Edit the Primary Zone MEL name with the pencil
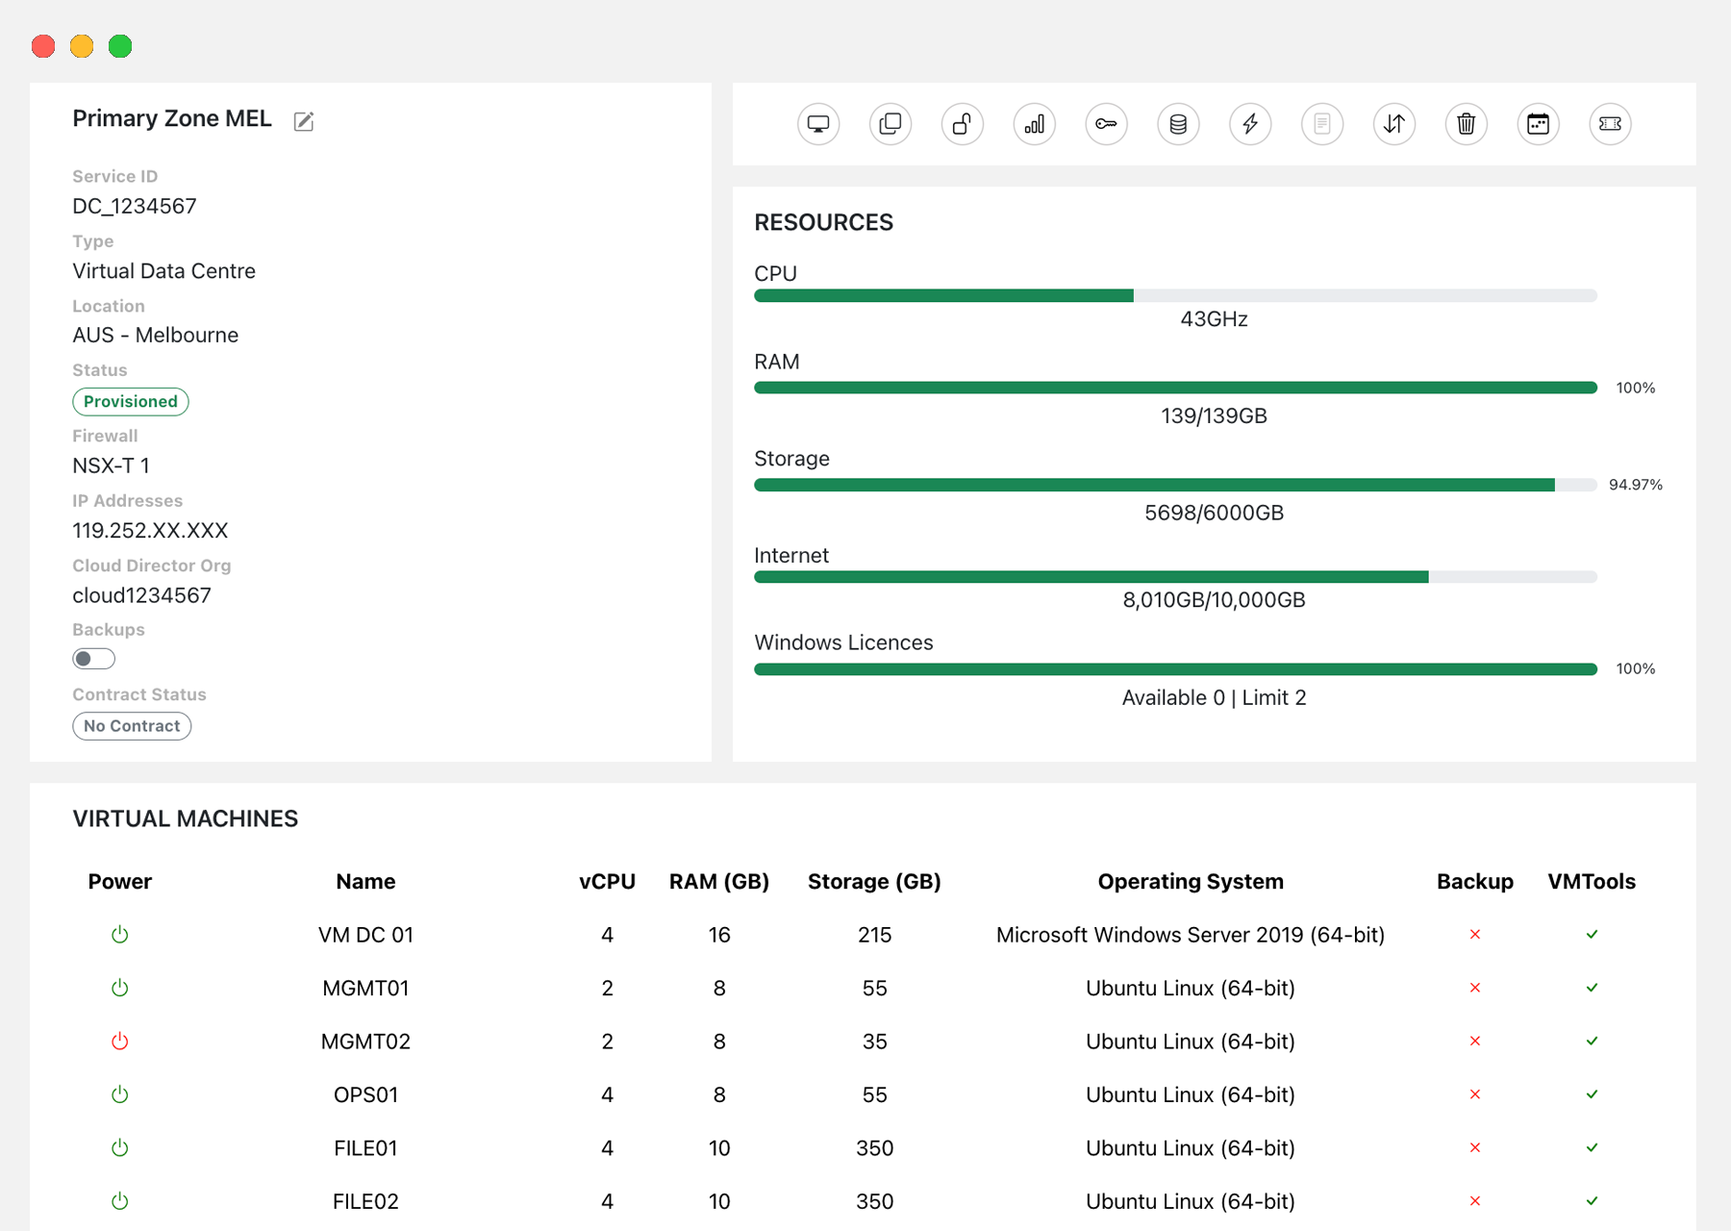Screen dimensions: 1731x1231 (x=304, y=121)
